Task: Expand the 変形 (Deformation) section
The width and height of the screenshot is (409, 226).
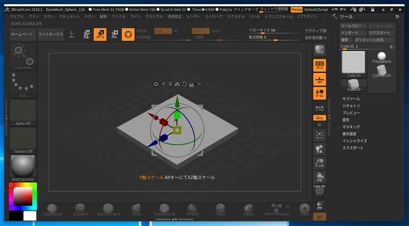Action: click(346, 120)
